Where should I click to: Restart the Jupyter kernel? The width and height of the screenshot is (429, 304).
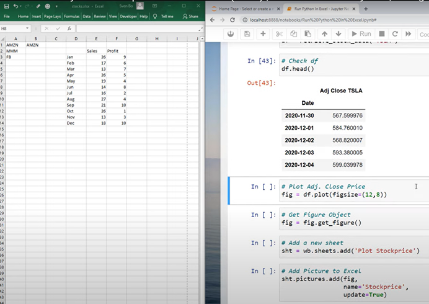coord(395,34)
